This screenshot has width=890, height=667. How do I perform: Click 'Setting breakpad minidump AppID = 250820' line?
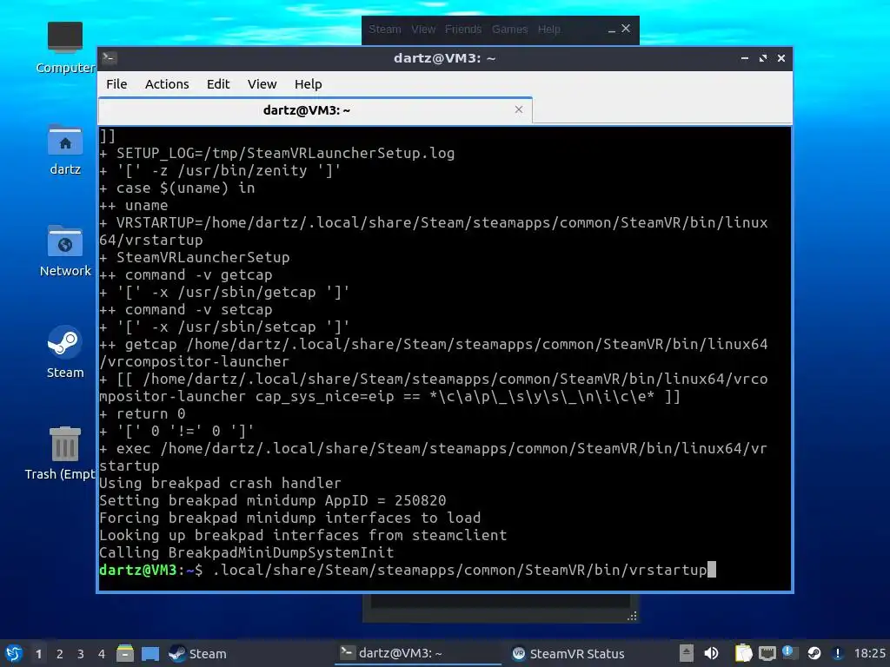272,500
